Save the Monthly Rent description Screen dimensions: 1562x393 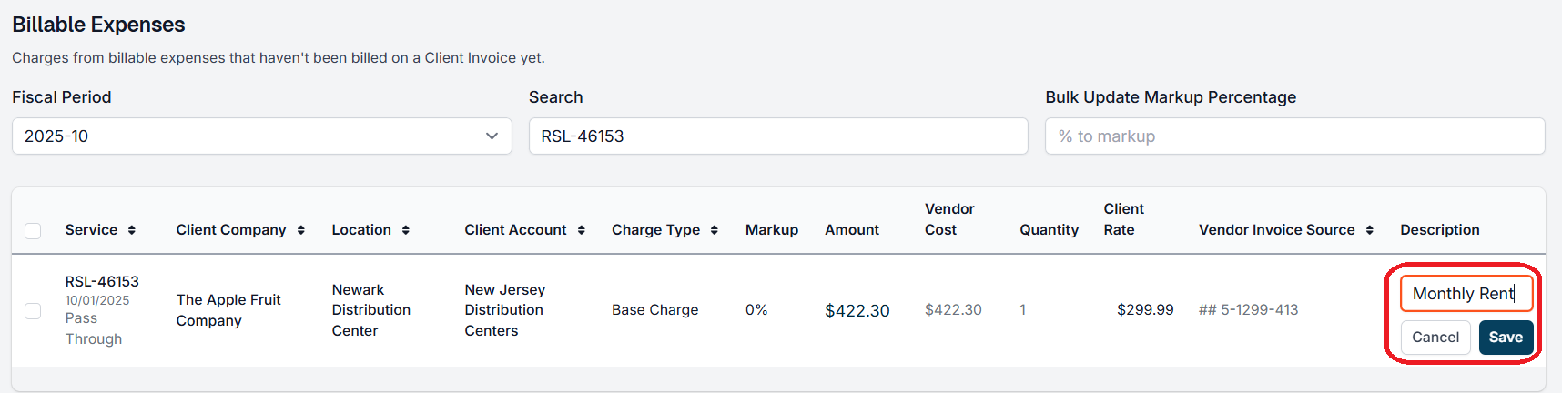1506,338
